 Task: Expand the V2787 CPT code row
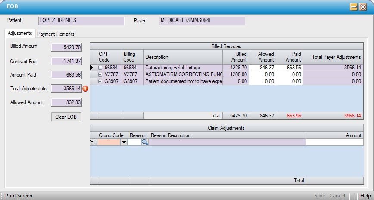(x=100, y=74)
